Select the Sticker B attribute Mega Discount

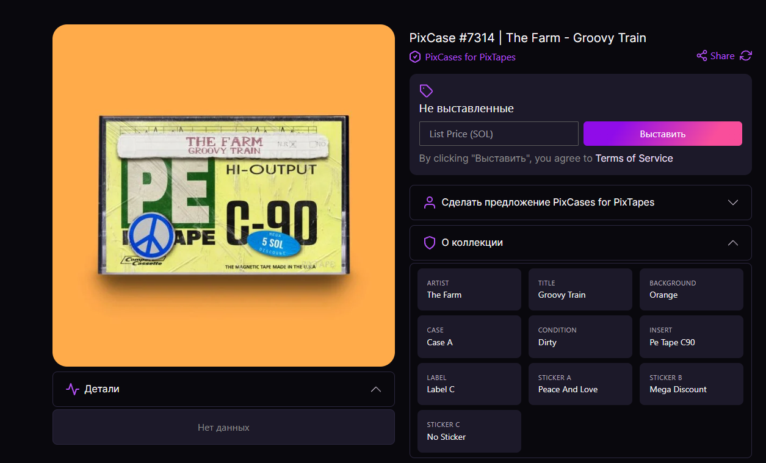pyautogui.click(x=692, y=384)
